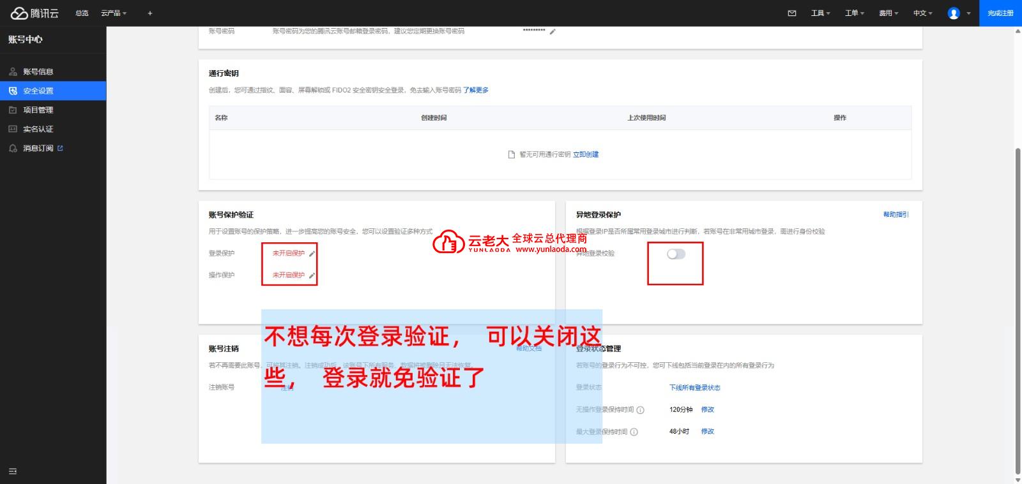Expand the 费用 dropdown menu
The image size is (1022, 484).
[888, 13]
